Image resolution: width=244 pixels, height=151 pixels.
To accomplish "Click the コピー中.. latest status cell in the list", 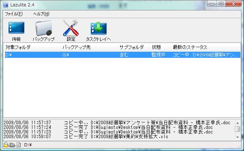I will [x=205, y=55].
